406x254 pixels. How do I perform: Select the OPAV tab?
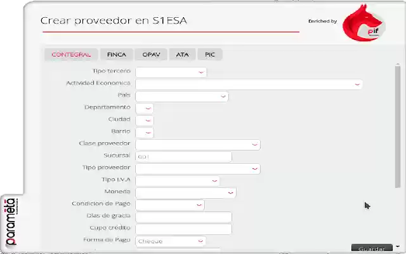point(151,55)
